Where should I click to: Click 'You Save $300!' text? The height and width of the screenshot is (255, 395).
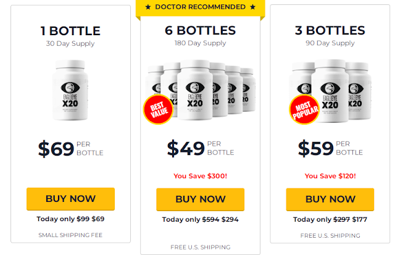click(x=200, y=176)
